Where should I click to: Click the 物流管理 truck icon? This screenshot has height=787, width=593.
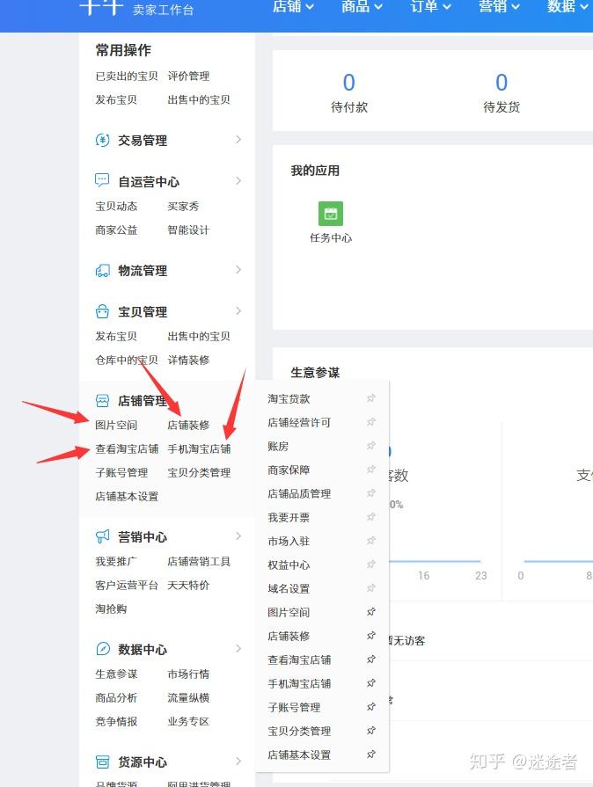pos(102,271)
